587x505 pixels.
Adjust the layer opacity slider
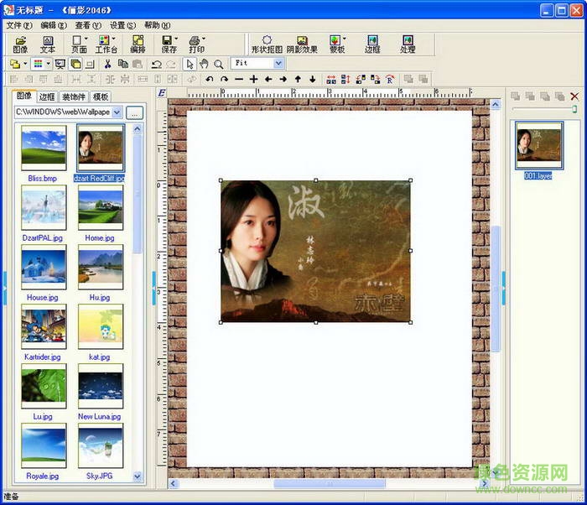pyautogui.click(x=574, y=109)
